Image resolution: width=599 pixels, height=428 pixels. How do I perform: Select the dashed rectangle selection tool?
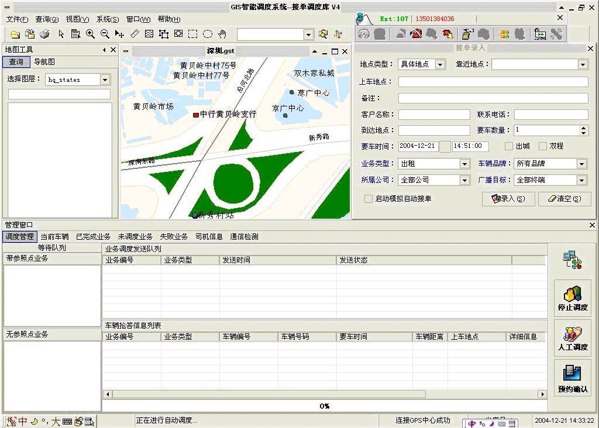[193, 34]
